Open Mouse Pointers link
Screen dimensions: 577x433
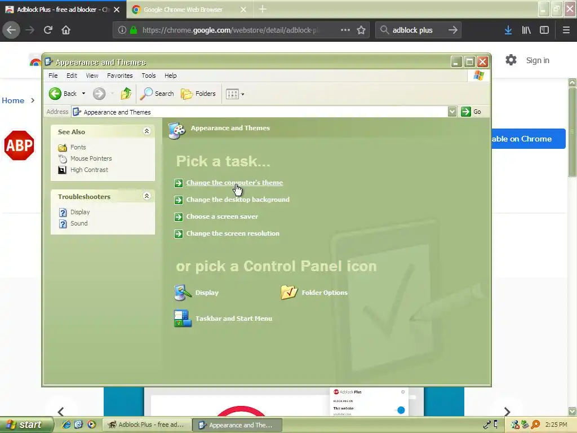point(91,158)
